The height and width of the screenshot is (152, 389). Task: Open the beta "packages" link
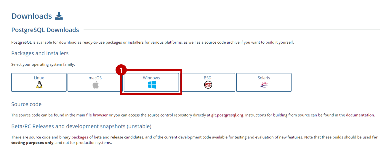(x=80, y=137)
